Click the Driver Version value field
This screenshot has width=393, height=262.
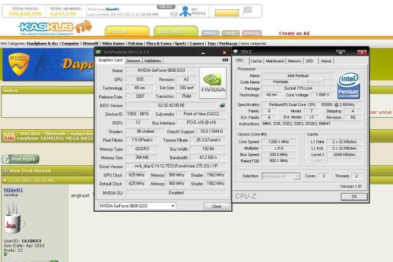[176, 166]
